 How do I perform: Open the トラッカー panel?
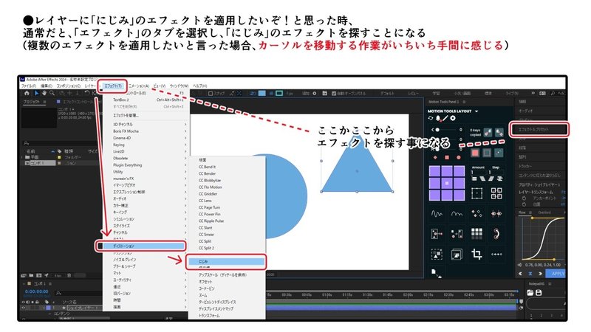click(525, 166)
